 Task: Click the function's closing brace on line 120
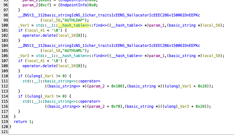tap(10, 126)
